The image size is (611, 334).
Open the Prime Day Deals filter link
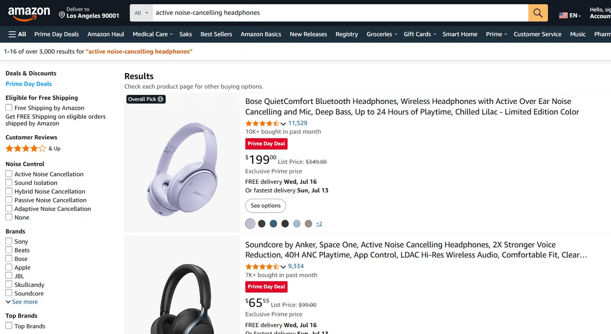click(x=29, y=84)
